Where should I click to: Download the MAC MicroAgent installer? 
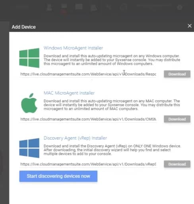[177, 119]
